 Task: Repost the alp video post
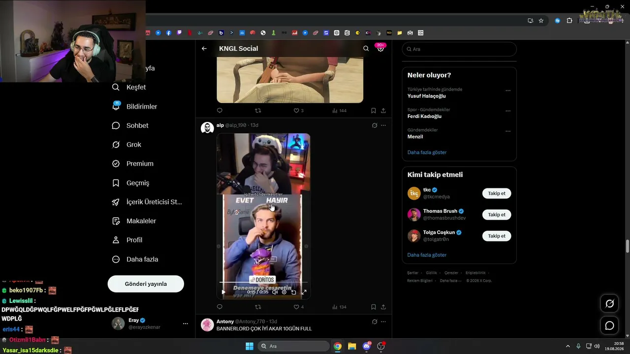pyautogui.click(x=258, y=307)
